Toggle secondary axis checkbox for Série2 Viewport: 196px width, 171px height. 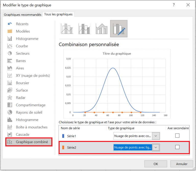pyautogui.click(x=177, y=147)
